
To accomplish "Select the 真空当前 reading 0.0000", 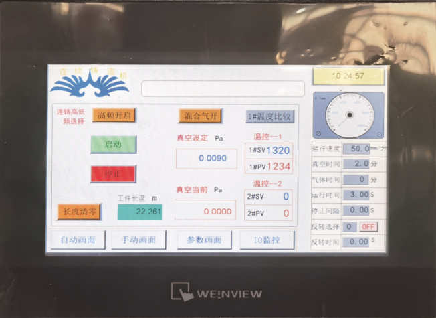I will tap(205, 211).
